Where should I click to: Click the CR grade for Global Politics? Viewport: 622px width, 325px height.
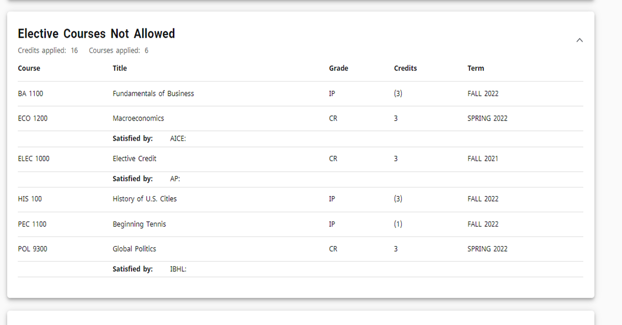(x=333, y=249)
